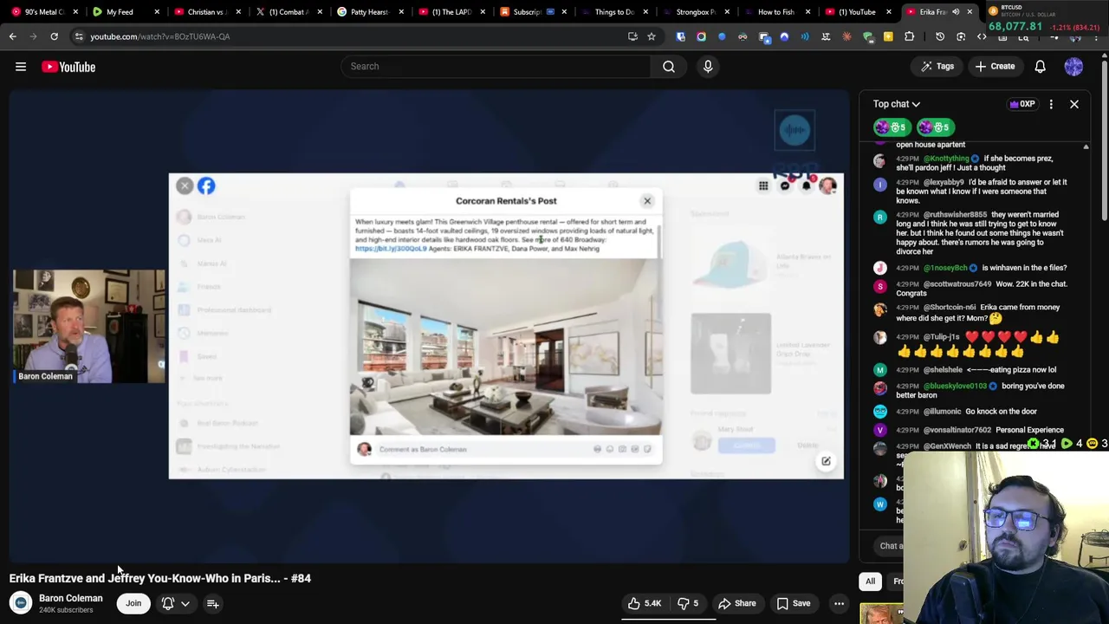Open the Baron Coleman channel name link
This screenshot has width=1109, height=624.
pyautogui.click(x=70, y=598)
